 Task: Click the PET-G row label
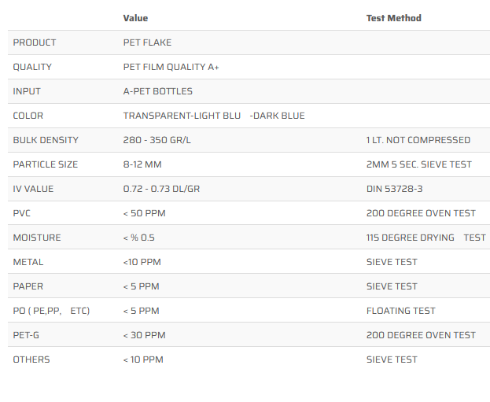click(28, 335)
